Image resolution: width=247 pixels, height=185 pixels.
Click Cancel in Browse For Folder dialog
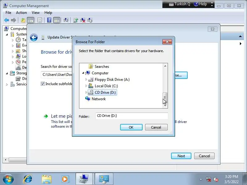tap(156, 127)
